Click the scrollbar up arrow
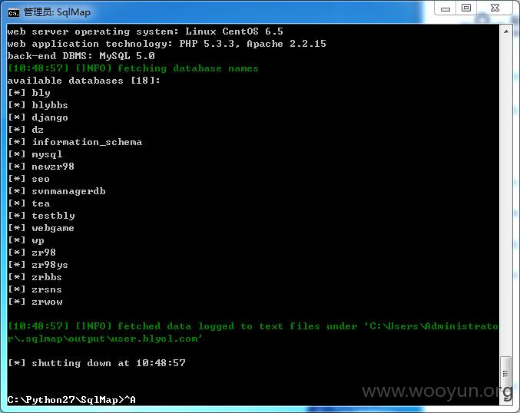The height and width of the screenshot is (413, 520). tap(506, 31)
